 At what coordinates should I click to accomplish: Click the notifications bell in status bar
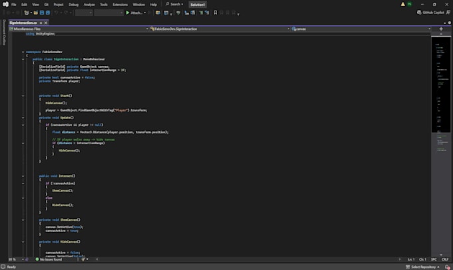point(448,267)
